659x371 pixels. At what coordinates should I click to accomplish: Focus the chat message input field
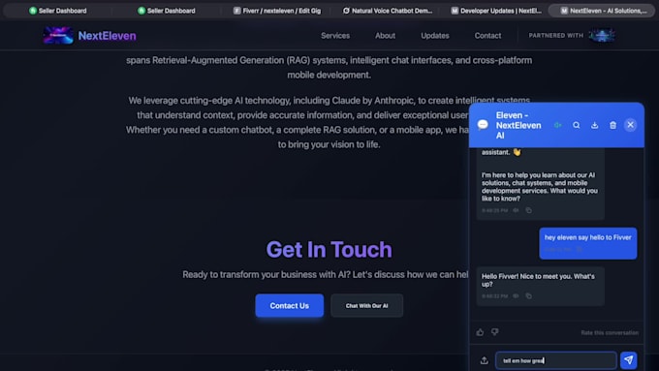(x=556, y=360)
